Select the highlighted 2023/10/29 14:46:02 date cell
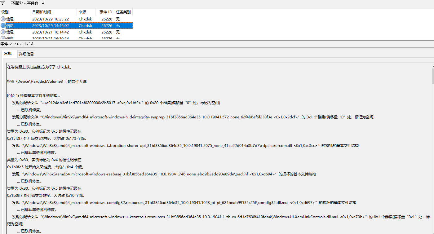This screenshot has height=234, width=434. coord(50,25)
